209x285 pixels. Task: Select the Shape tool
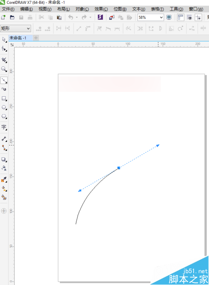point(4,49)
